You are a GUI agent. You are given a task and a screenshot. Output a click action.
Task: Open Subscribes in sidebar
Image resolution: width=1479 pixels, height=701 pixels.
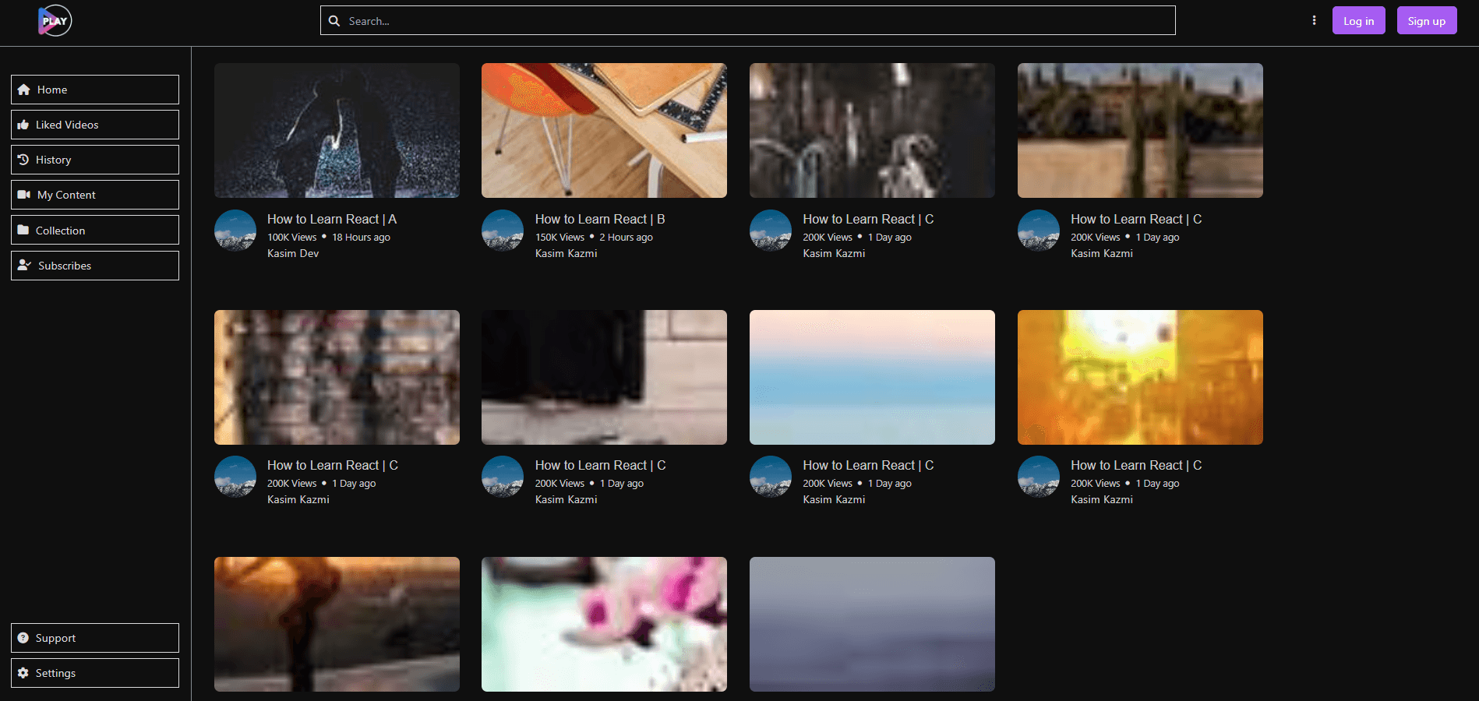click(x=95, y=266)
